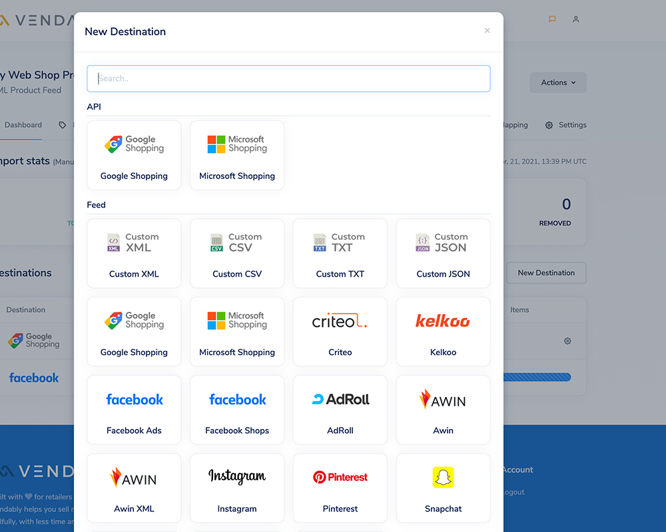Screen dimensions: 666x532
Task: Click the facebook row progress bar
Action: pyautogui.click(x=537, y=377)
